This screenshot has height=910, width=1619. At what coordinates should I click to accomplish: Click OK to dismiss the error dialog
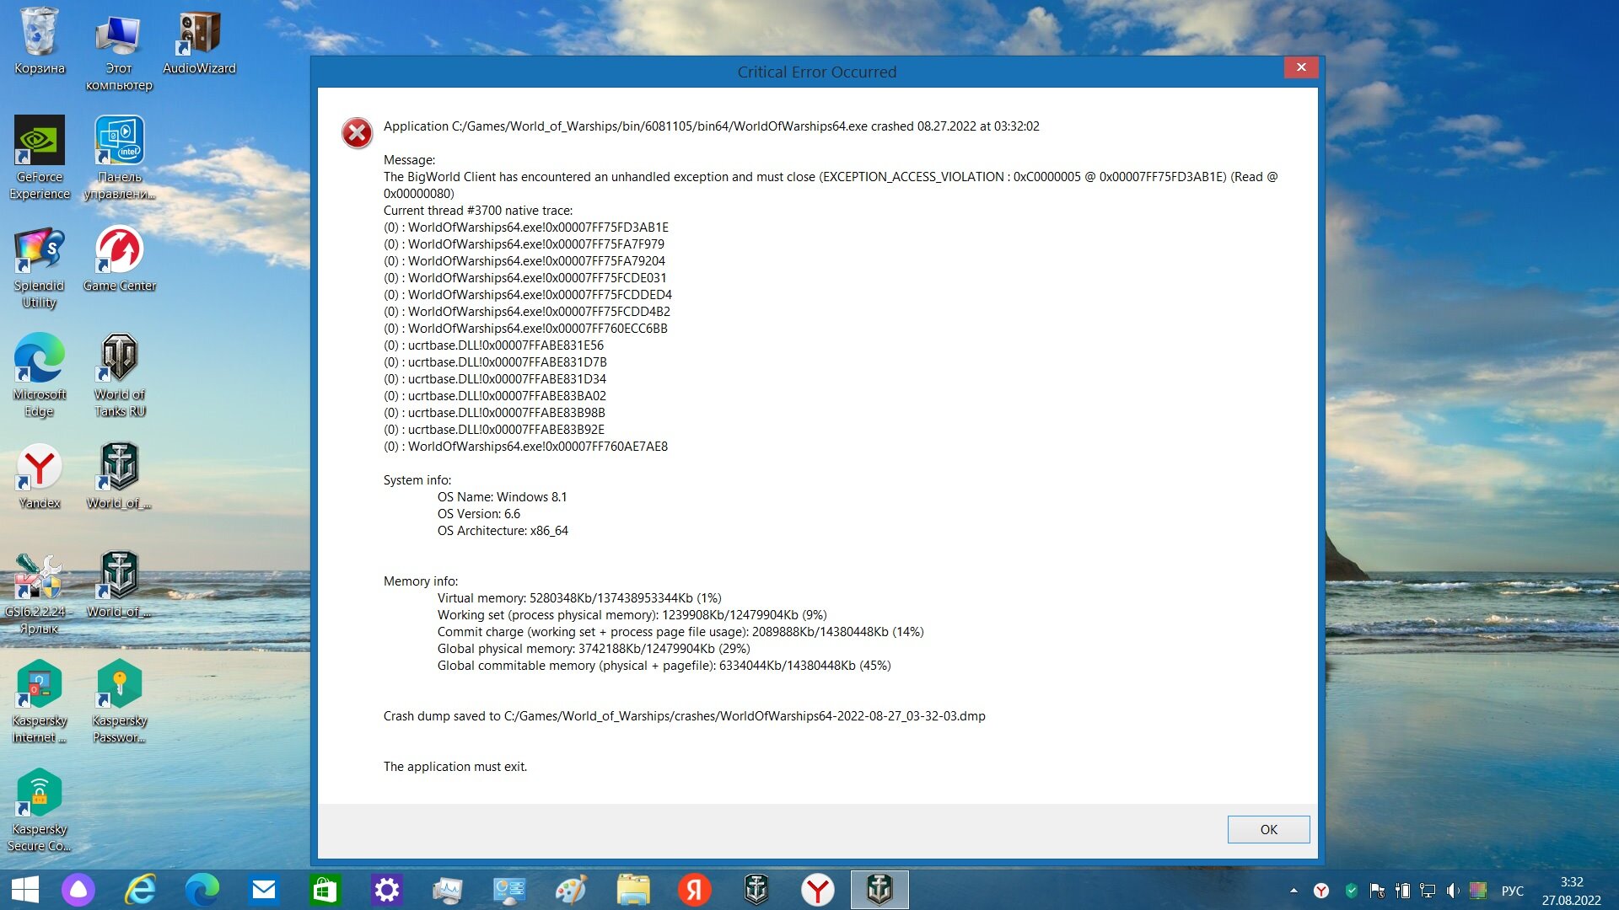1268,829
